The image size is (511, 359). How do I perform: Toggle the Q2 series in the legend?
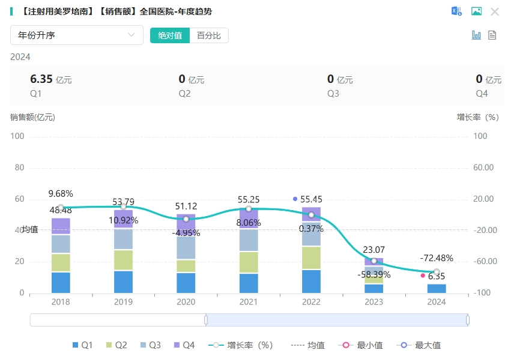(116, 345)
